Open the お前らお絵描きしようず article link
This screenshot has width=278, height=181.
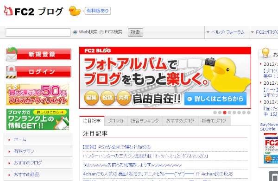tap(132, 165)
